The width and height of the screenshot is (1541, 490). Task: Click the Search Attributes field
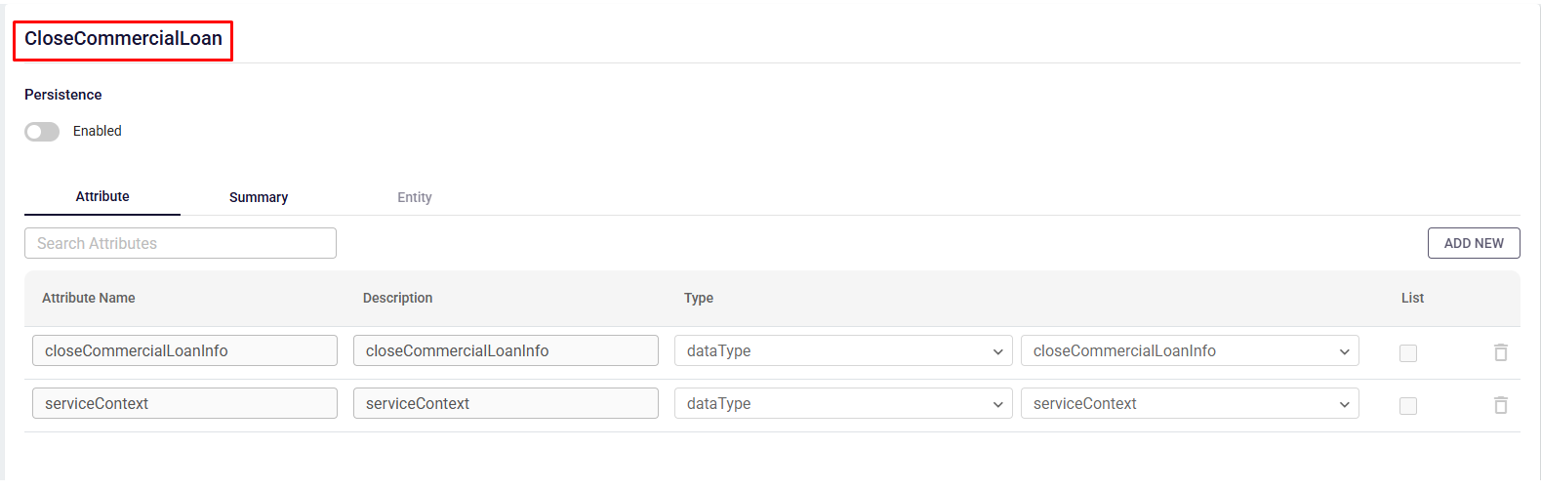tap(181, 244)
